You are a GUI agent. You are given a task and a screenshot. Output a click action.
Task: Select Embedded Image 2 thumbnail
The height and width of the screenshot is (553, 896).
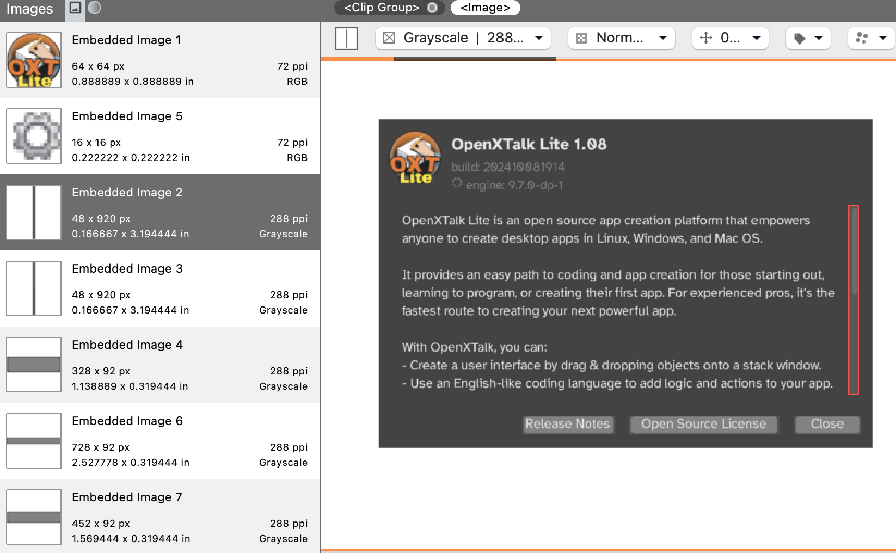[34, 212]
